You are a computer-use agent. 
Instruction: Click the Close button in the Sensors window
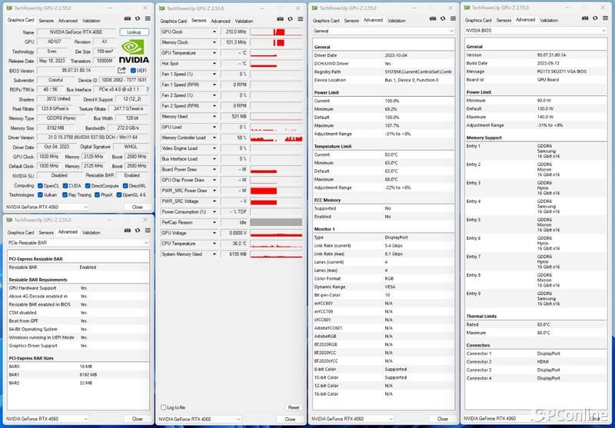(x=290, y=419)
